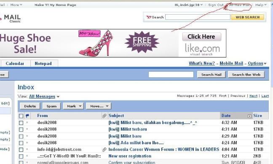Switch to the Calendar tab
Viewport: 273px width, 164px height.
tap(15, 63)
